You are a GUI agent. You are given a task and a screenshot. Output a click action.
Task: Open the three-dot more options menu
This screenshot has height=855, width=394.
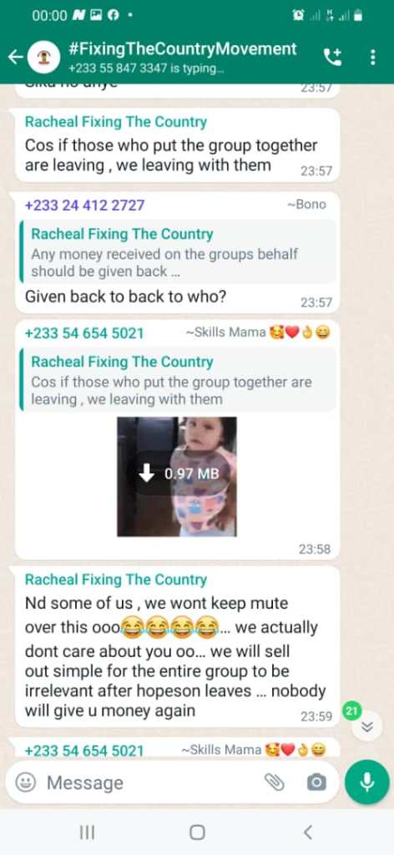click(x=373, y=57)
